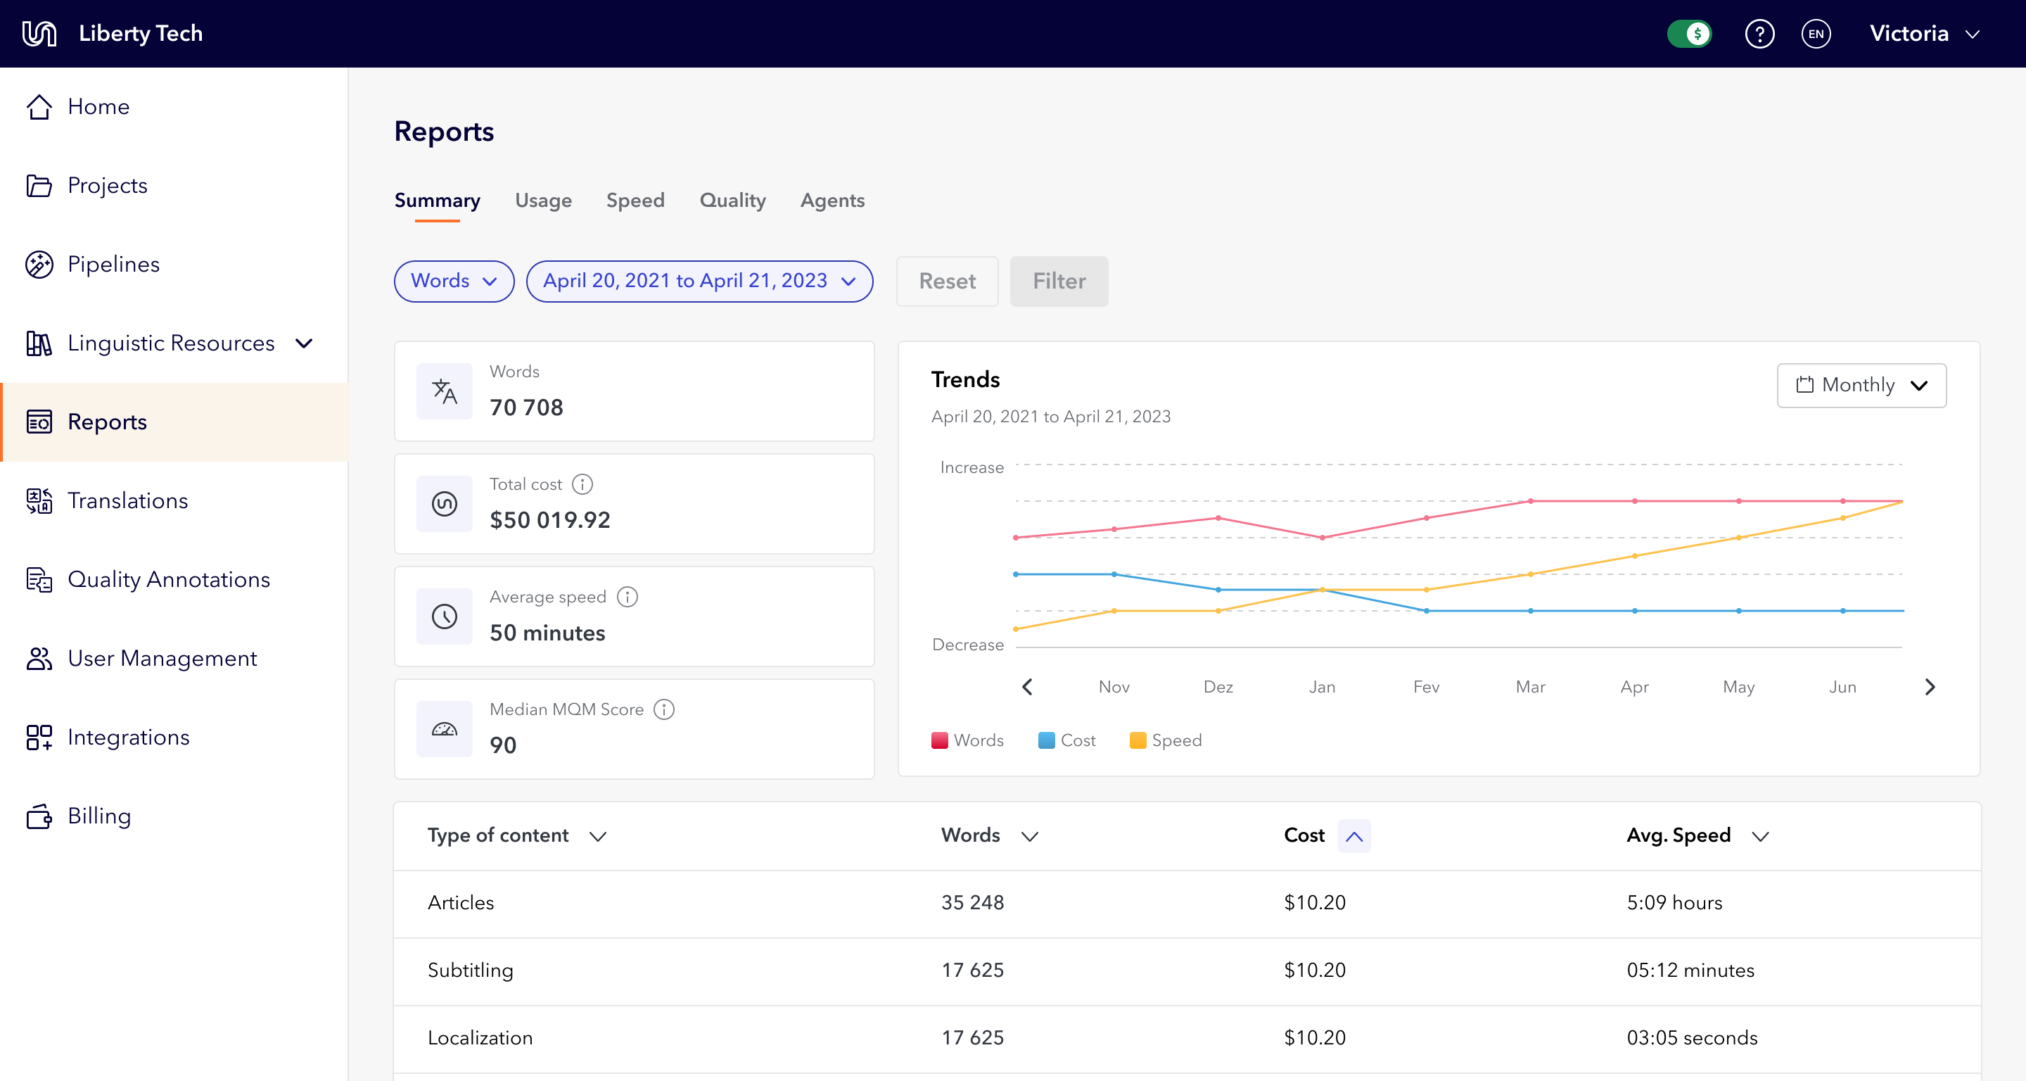Click the Liberty Tech logo icon
Image resolution: width=2026 pixels, height=1081 pixels.
pyautogui.click(x=39, y=34)
